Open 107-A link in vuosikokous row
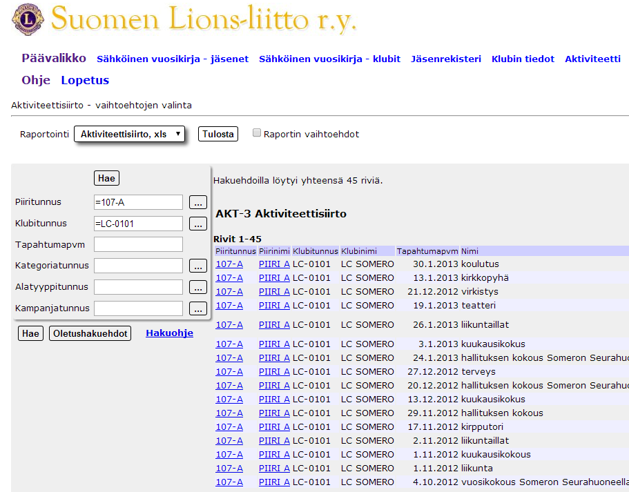Image resolution: width=629 pixels, height=492 pixels. pos(229,482)
